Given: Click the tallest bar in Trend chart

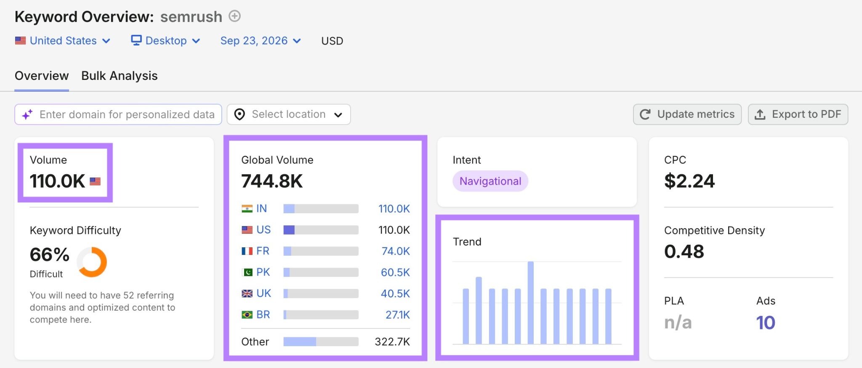Looking at the screenshot, I should tap(531, 303).
